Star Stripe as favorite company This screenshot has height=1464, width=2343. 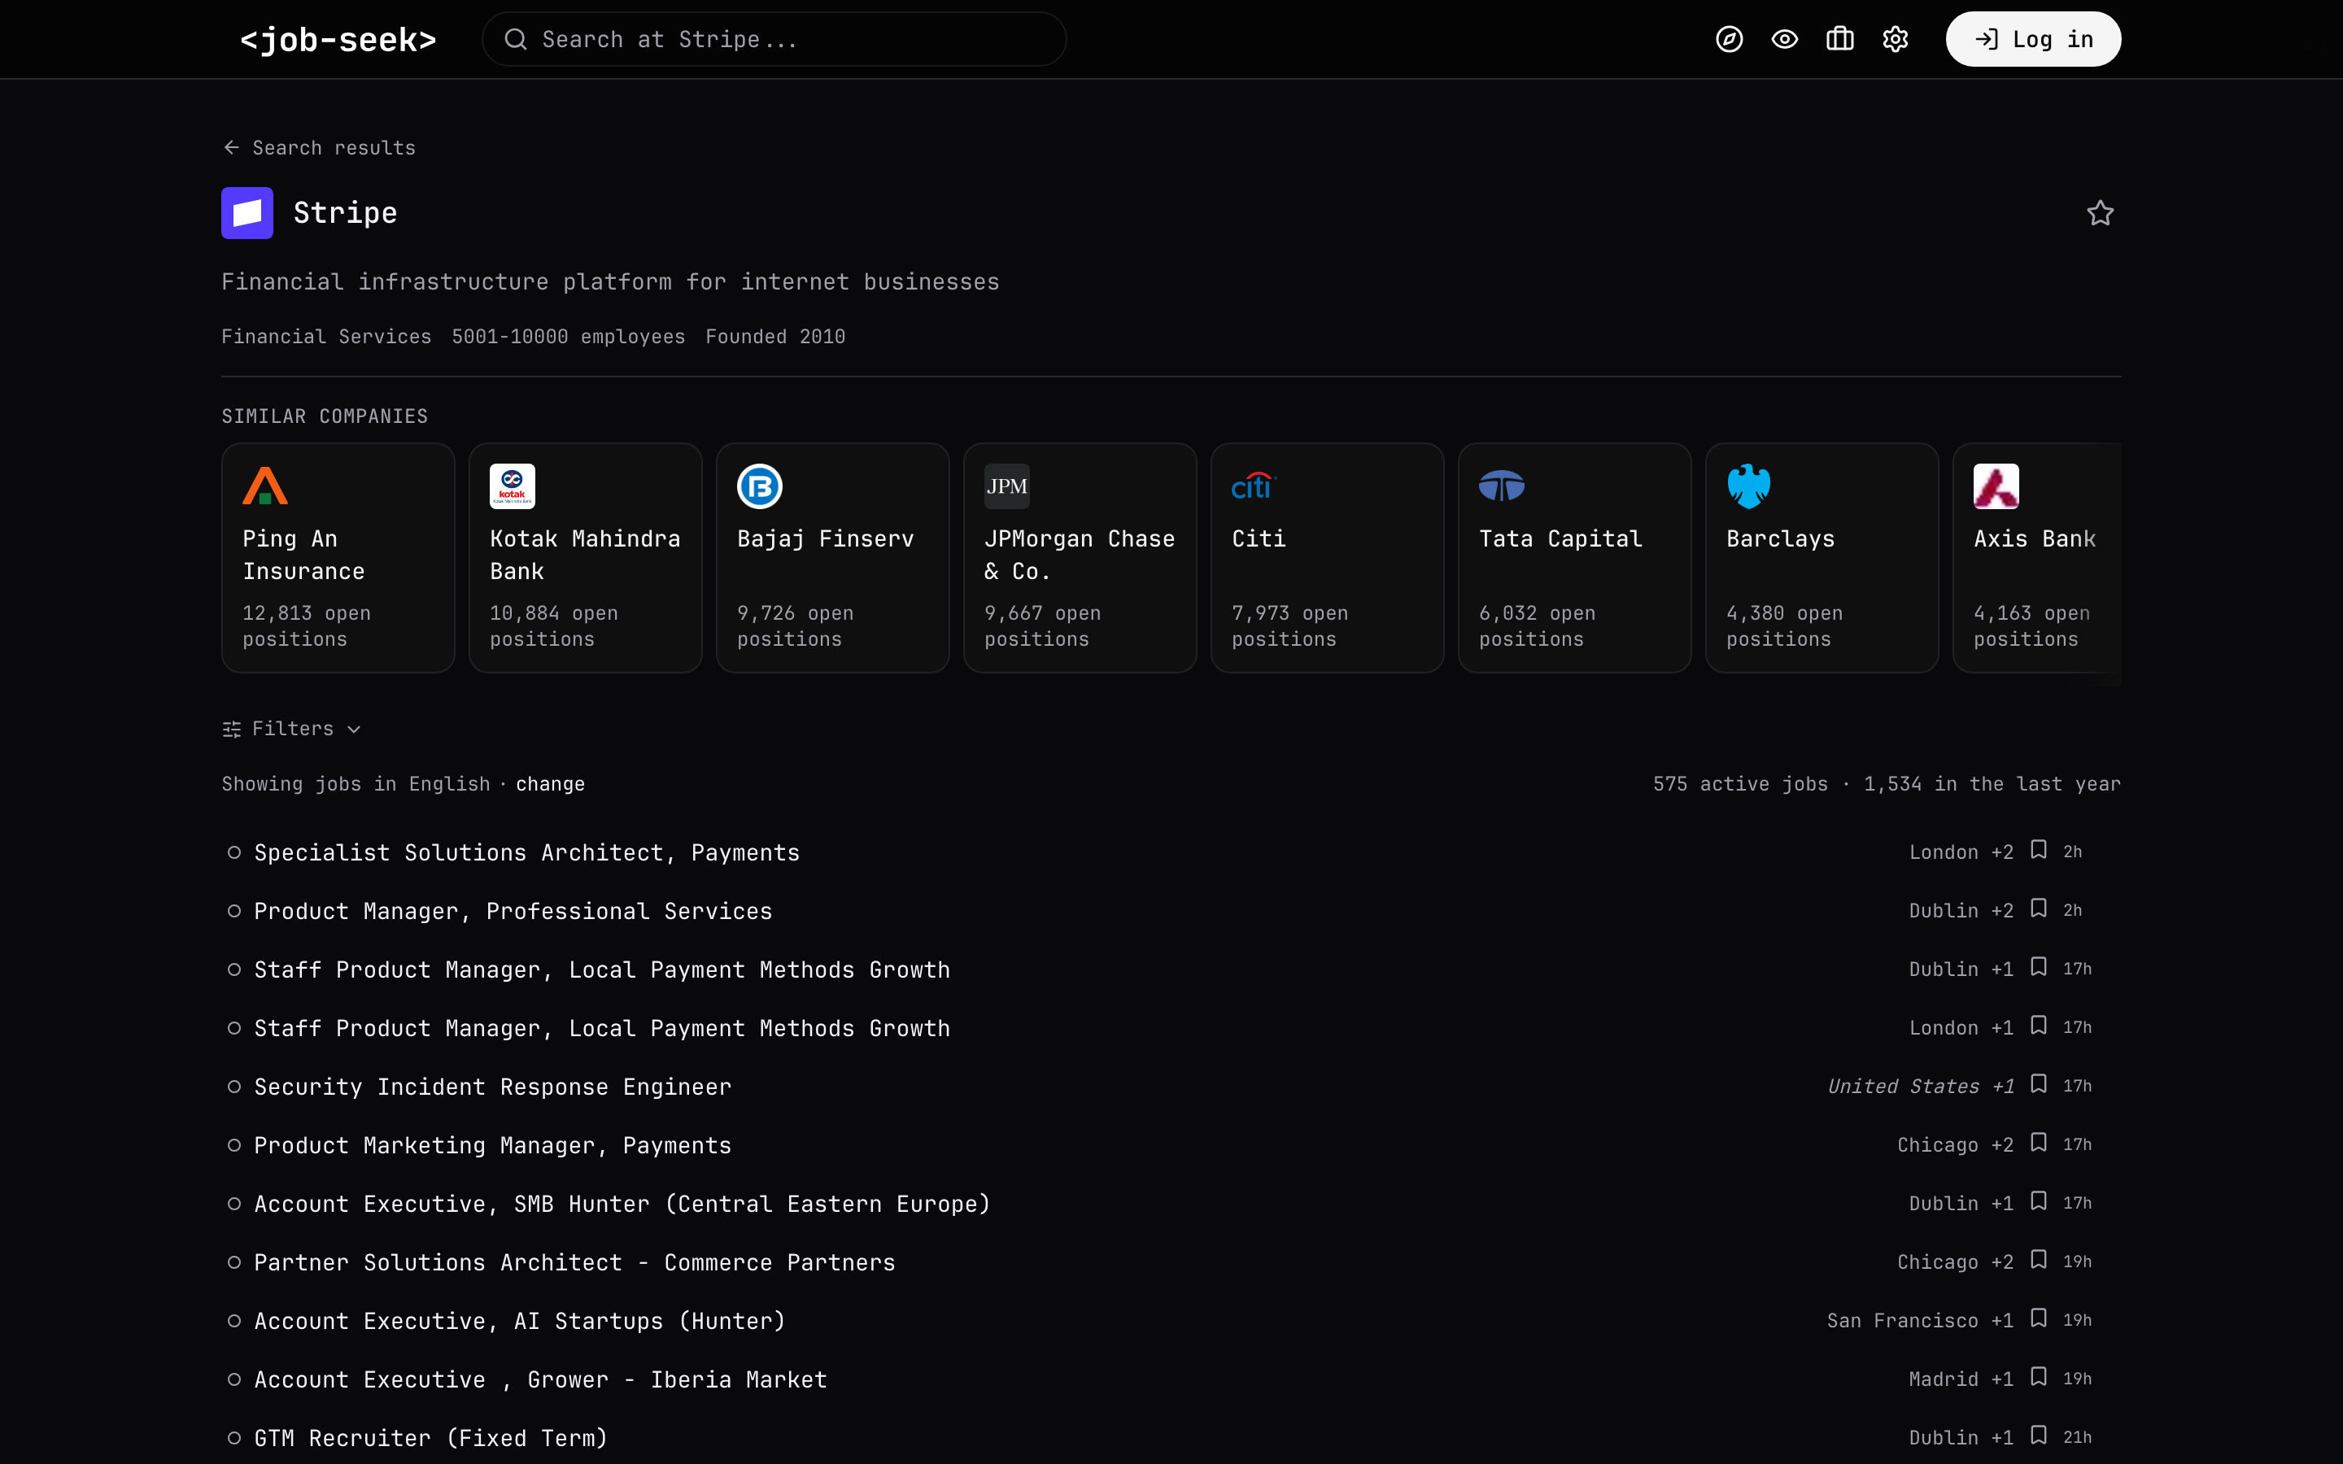(2099, 213)
